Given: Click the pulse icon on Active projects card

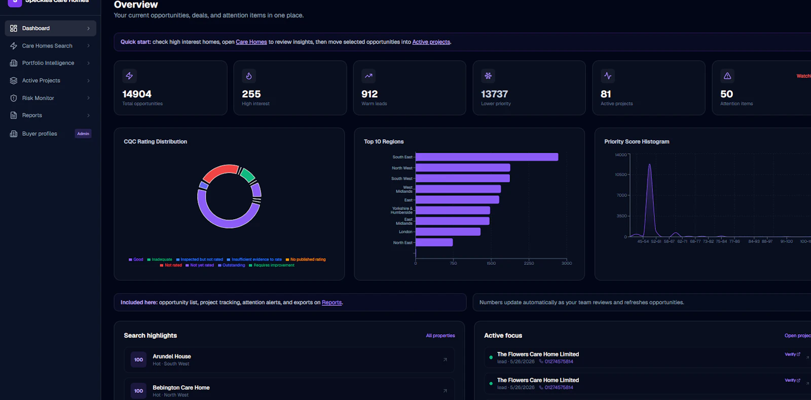Looking at the screenshot, I should tap(608, 76).
